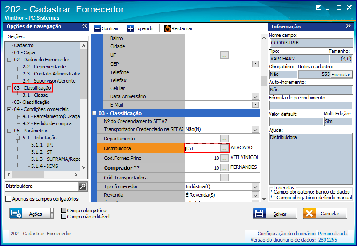Screen dimensions: 357x246
Task: Toggle Campo não editável checkbox
Action: 64,216
